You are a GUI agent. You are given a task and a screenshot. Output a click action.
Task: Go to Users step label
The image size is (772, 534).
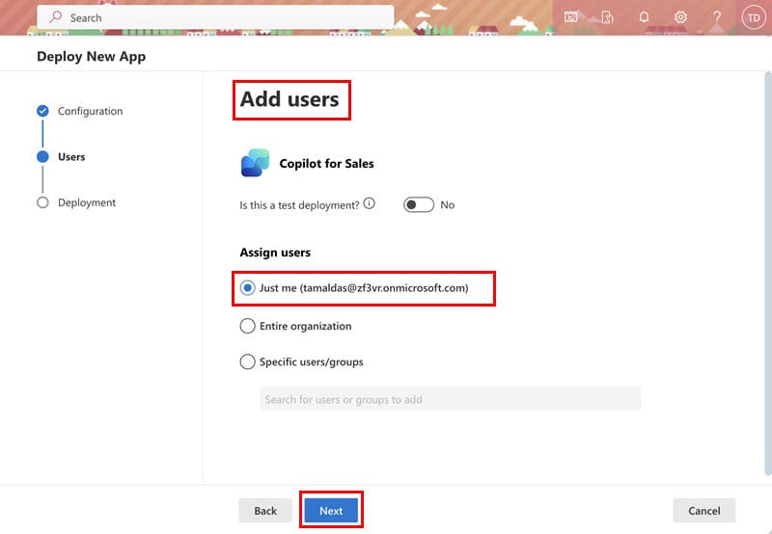(71, 157)
